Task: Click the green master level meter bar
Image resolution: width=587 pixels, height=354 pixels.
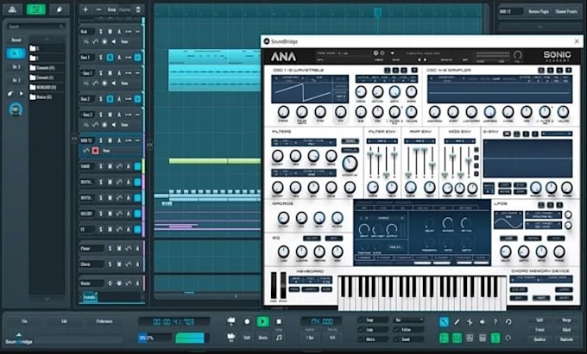Action: [x=190, y=338]
